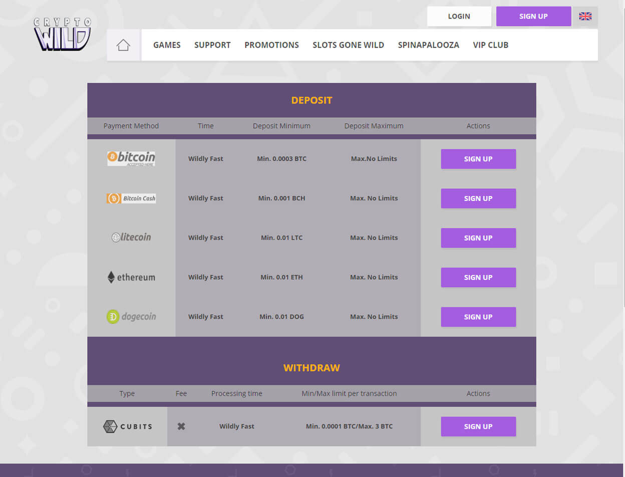
Task: Click the Cubits withdrawal logo
Action: click(127, 426)
